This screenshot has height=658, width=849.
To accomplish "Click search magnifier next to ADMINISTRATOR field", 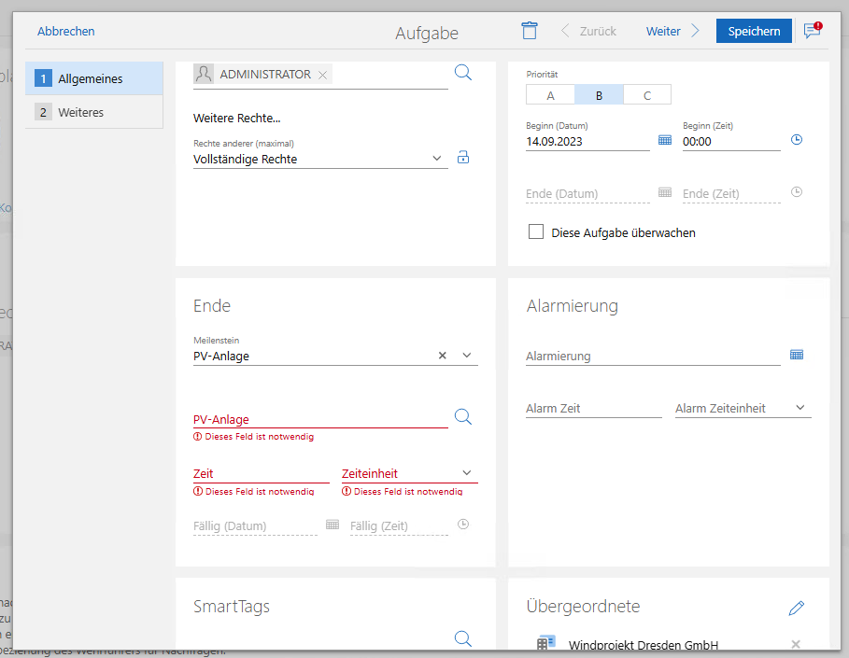I will click(x=463, y=73).
